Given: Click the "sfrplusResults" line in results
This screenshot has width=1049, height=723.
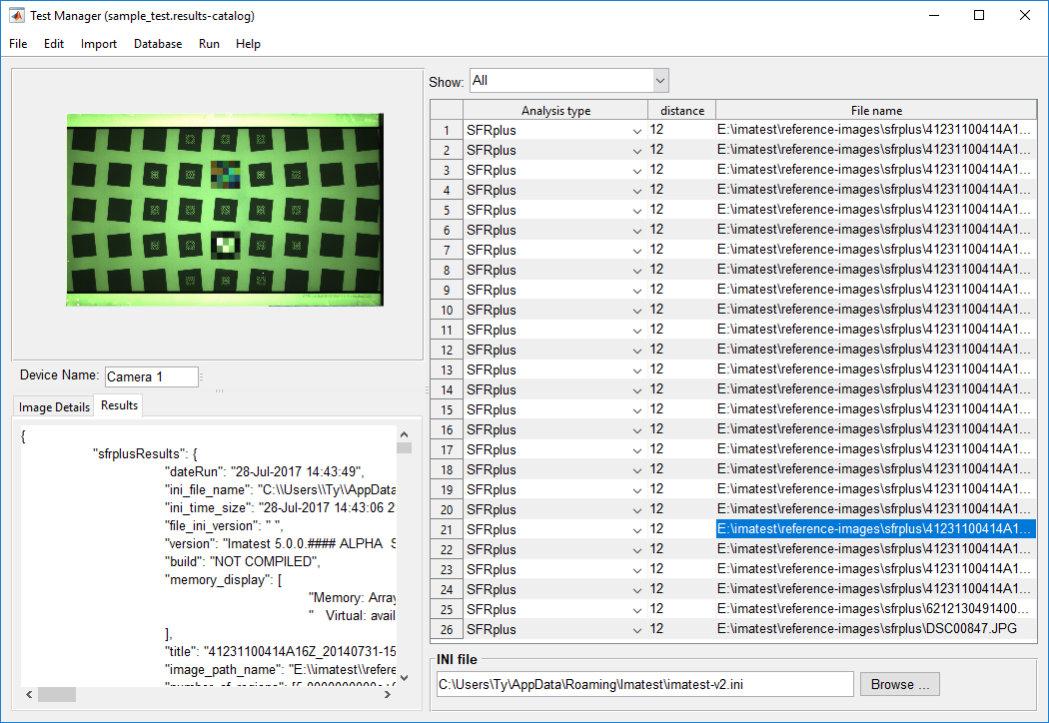Looking at the screenshot, I should pos(145,453).
